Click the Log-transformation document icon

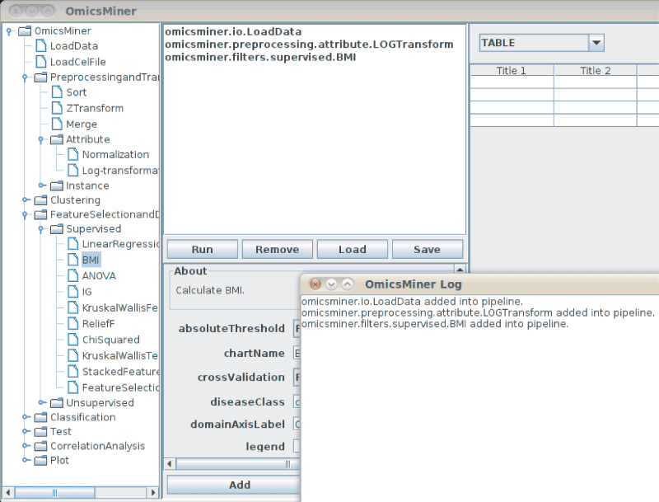coord(73,171)
